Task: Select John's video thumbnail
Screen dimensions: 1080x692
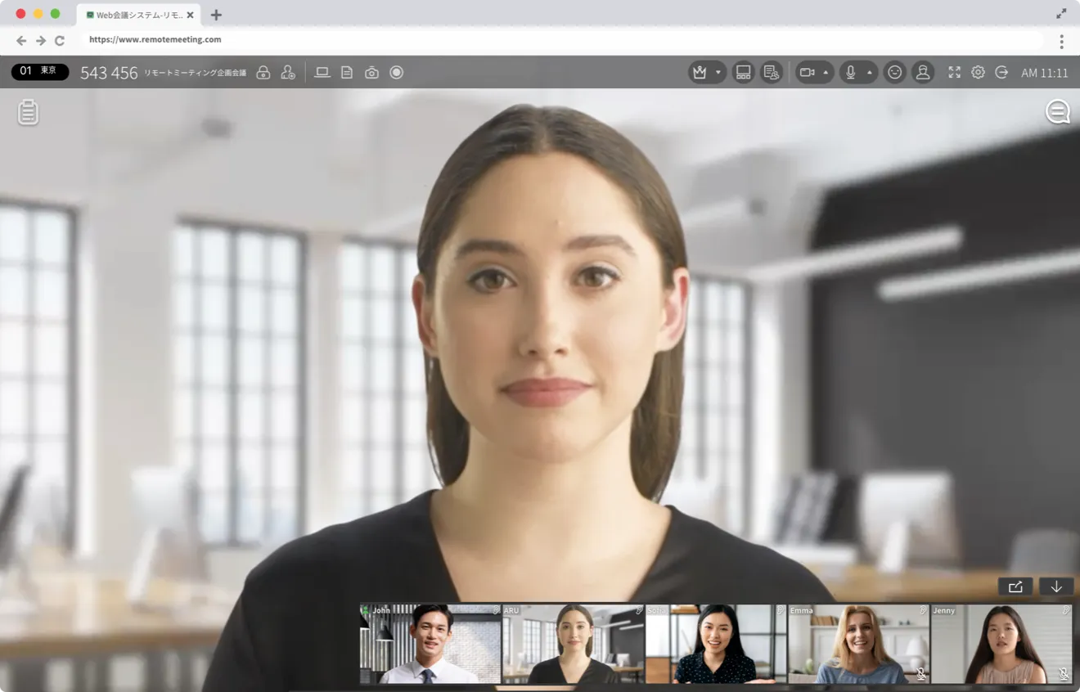Action: point(430,644)
